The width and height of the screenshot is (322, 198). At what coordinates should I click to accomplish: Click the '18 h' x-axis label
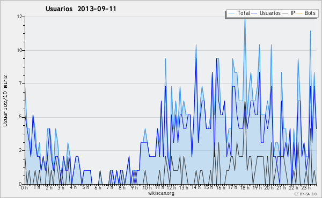(245, 187)
